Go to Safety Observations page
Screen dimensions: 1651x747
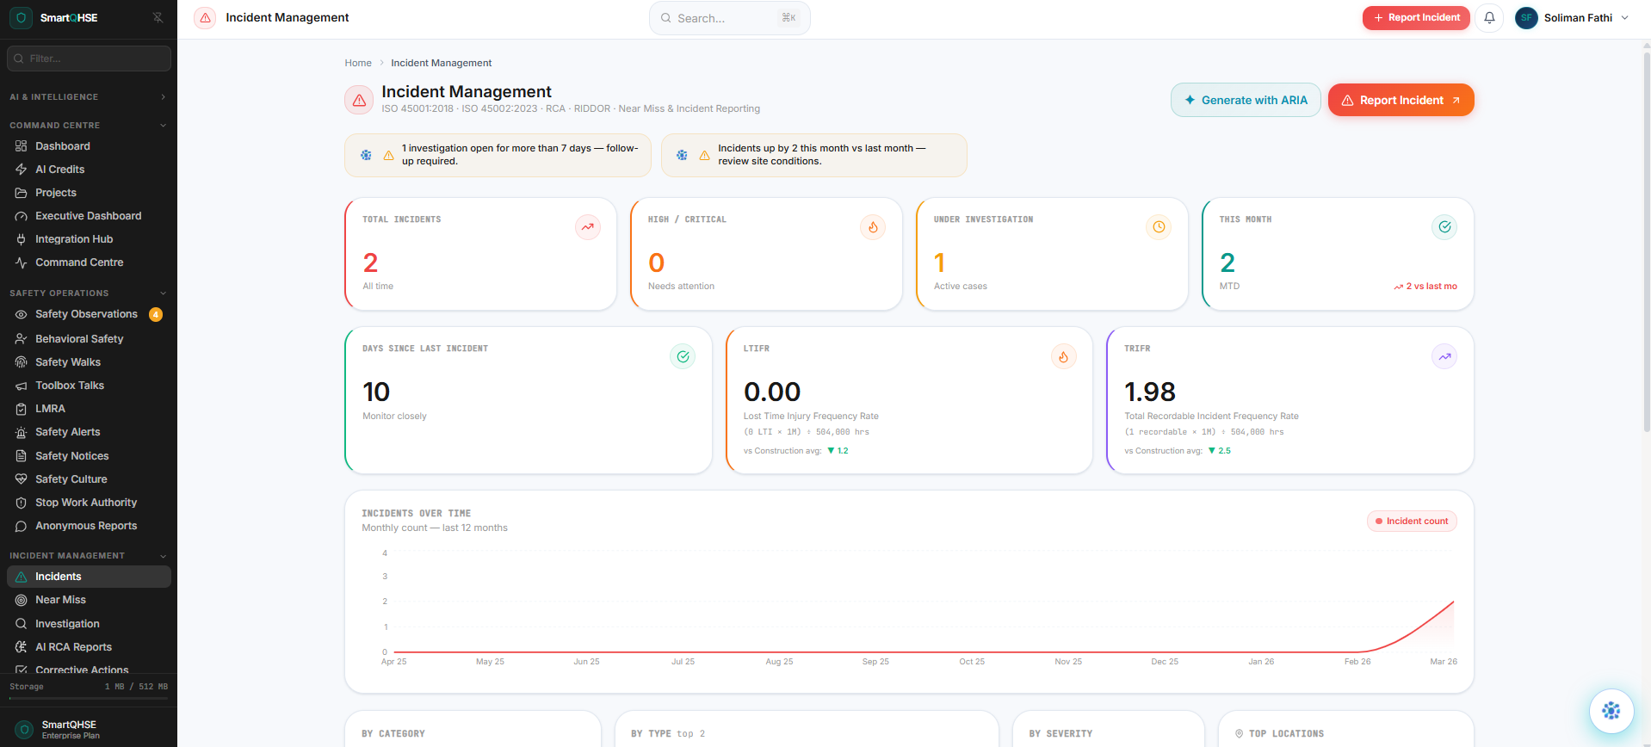(86, 314)
